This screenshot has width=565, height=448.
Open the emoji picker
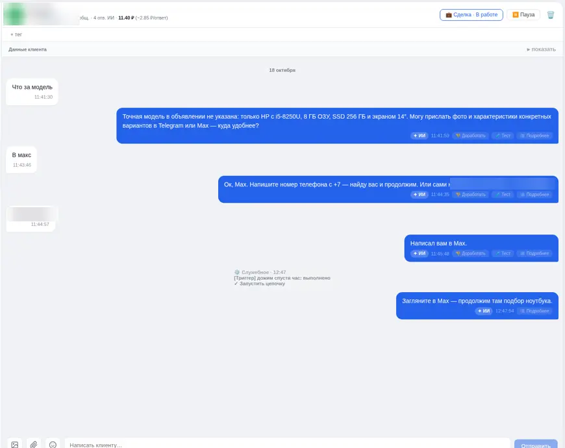pos(53,445)
